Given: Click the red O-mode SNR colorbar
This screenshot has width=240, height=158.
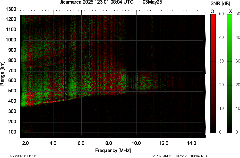Looking at the screenshot, I should 213,73.
